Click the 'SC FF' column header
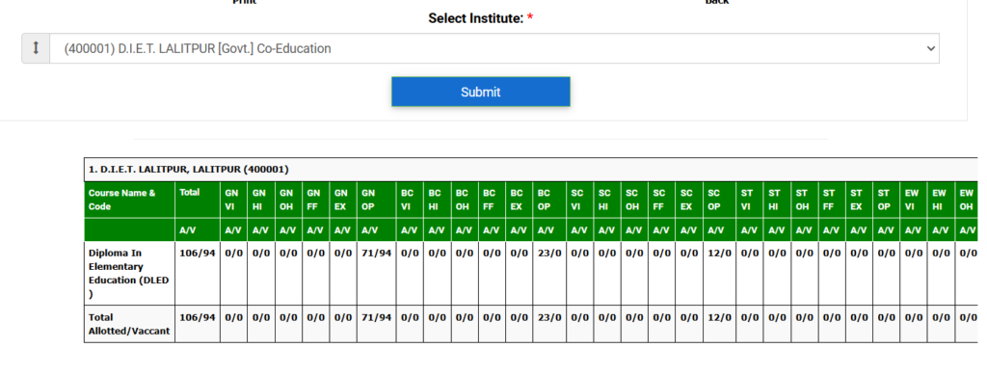Screen dimensions: 987x375 [x=661, y=200]
